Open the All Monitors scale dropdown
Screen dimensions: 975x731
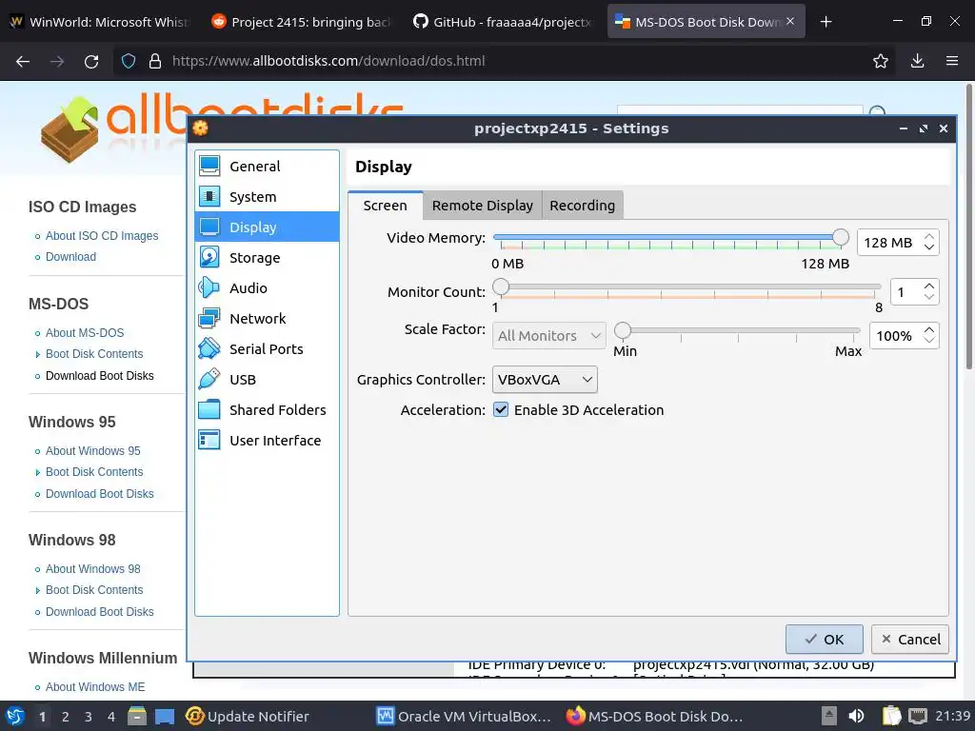click(x=549, y=336)
